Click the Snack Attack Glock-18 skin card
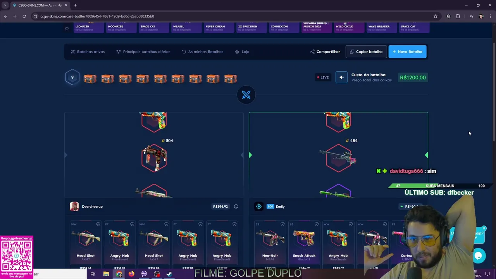 pyautogui.click(x=304, y=244)
